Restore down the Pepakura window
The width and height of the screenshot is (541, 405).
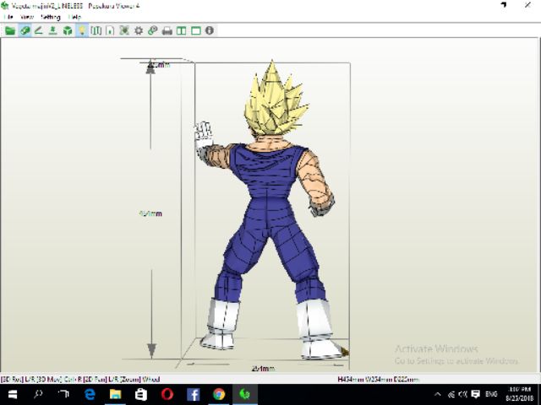(504, 5)
